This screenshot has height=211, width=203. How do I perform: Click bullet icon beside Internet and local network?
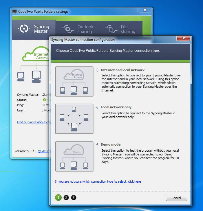click(97, 70)
